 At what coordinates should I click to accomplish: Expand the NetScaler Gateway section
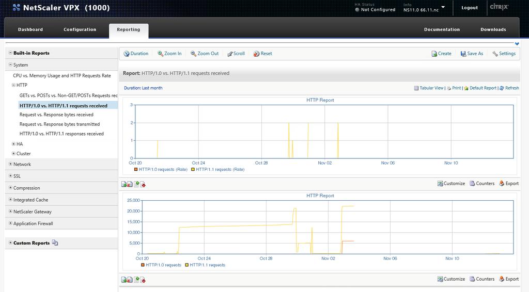(x=10, y=211)
